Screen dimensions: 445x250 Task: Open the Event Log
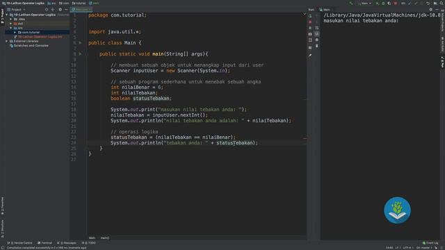click(x=430, y=243)
